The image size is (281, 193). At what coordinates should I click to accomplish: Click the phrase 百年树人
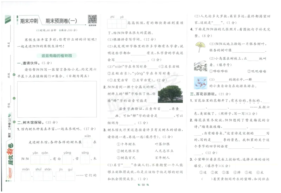pos(162,157)
